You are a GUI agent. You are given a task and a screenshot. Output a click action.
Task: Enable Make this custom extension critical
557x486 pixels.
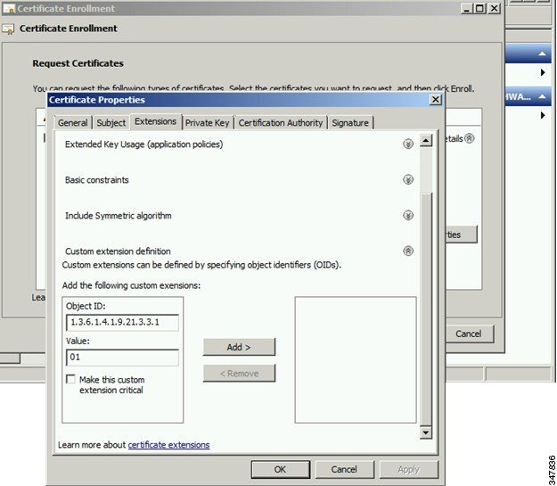pyautogui.click(x=71, y=379)
